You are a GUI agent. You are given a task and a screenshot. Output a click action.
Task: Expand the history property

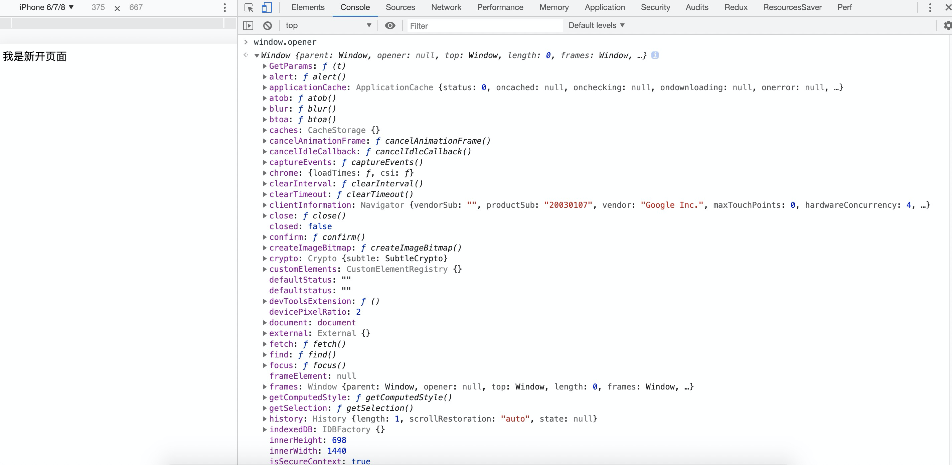click(265, 419)
